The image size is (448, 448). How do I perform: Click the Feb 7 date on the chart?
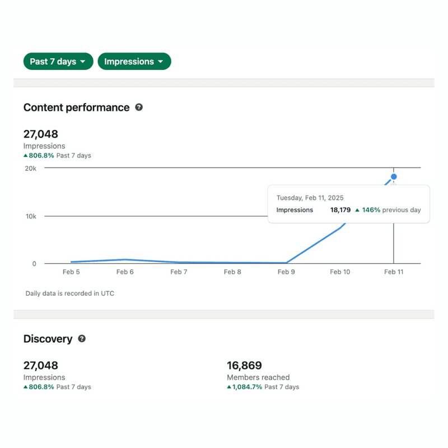[x=179, y=272]
